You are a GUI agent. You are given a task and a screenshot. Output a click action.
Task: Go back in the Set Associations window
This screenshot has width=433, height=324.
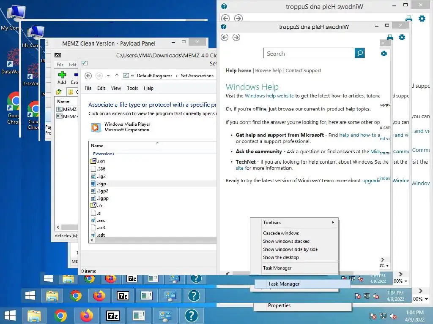coord(88,76)
